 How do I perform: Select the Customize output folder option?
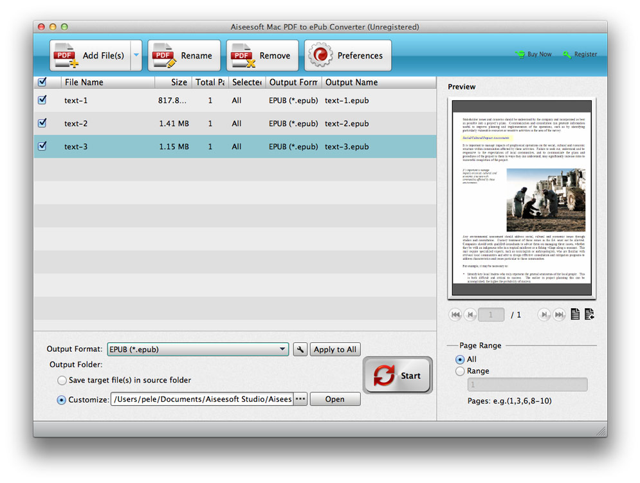[61, 399]
